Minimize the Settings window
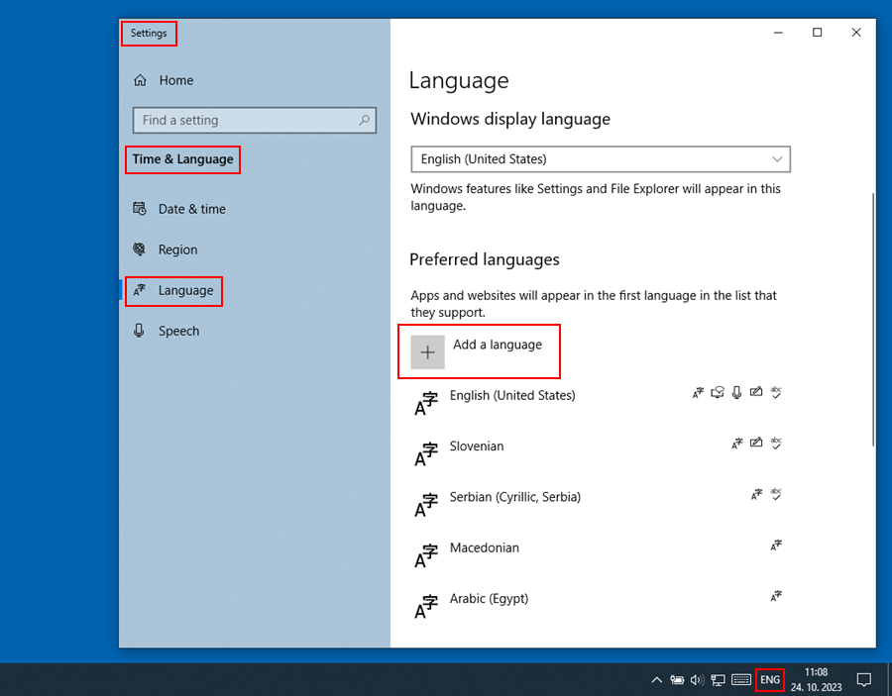 pyautogui.click(x=778, y=33)
